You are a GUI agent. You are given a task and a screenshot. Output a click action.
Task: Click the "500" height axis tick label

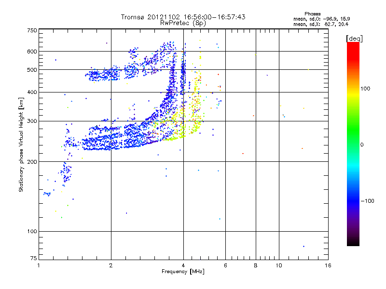pyautogui.click(x=32, y=70)
